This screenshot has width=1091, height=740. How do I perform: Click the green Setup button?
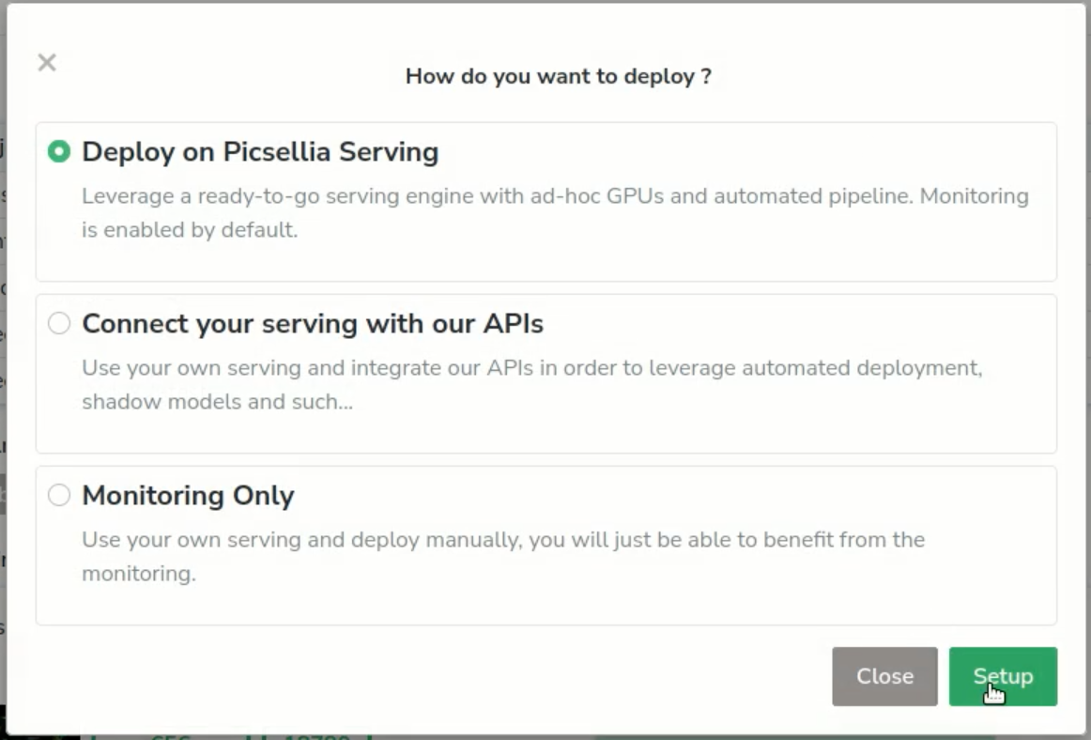click(x=1003, y=676)
